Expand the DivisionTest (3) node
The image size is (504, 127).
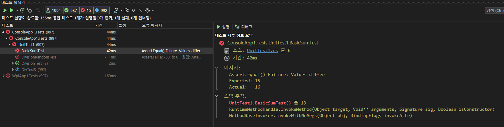pos(13,63)
